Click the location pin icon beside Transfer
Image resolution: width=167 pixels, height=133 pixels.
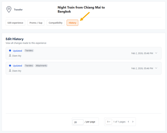coord(9,10)
